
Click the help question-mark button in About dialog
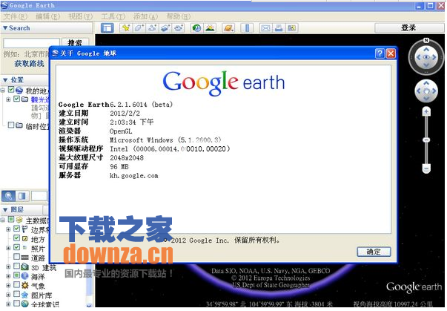point(380,53)
